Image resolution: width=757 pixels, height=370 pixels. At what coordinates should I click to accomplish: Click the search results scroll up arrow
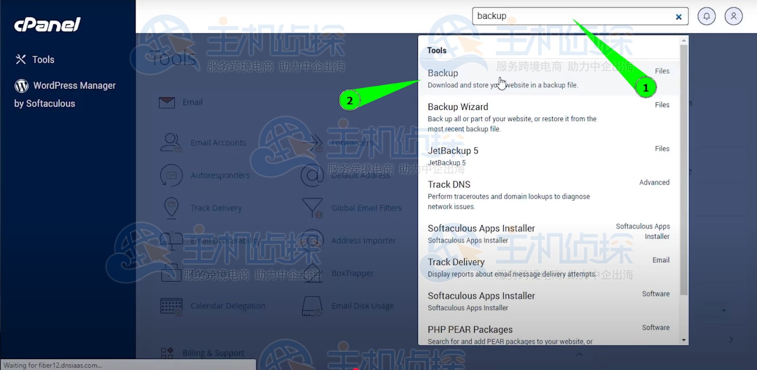click(684, 41)
